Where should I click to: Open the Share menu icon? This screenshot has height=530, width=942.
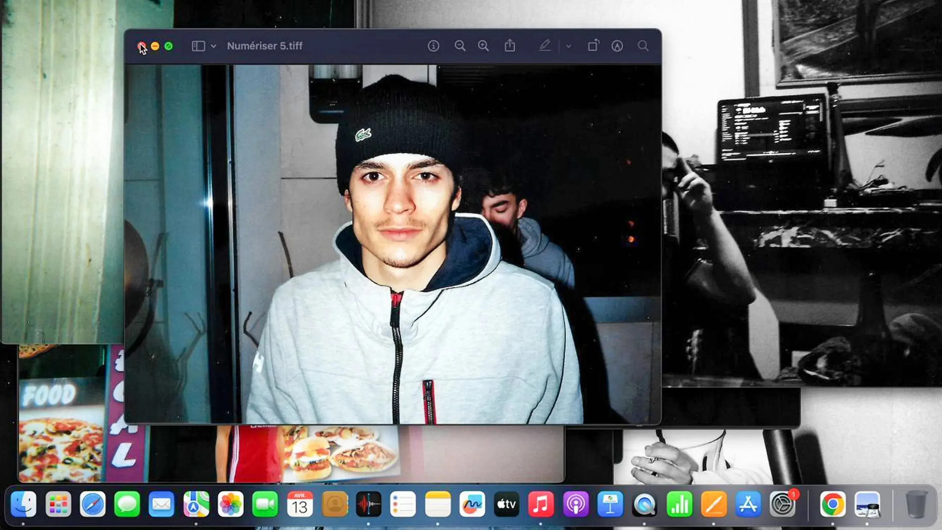pos(510,46)
